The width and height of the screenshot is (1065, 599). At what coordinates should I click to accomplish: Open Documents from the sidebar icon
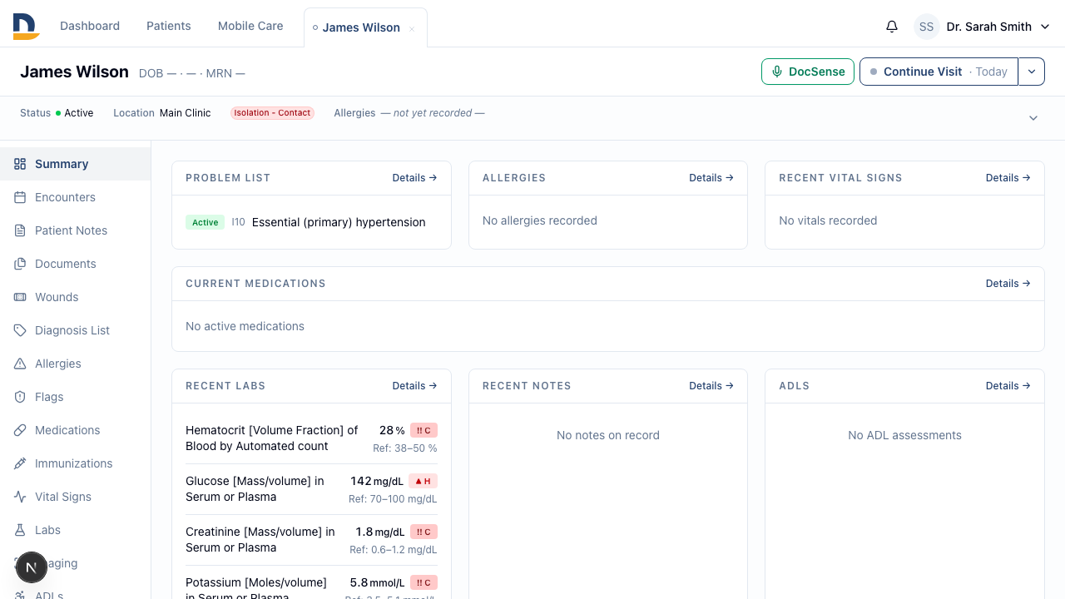pos(20,264)
